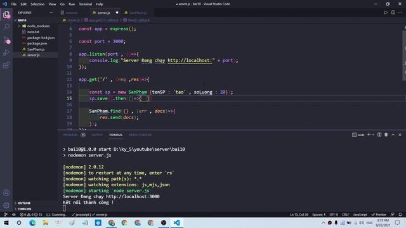406x228 pixels.
Task: Open the Source Control view
Action: click(x=6, y=40)
